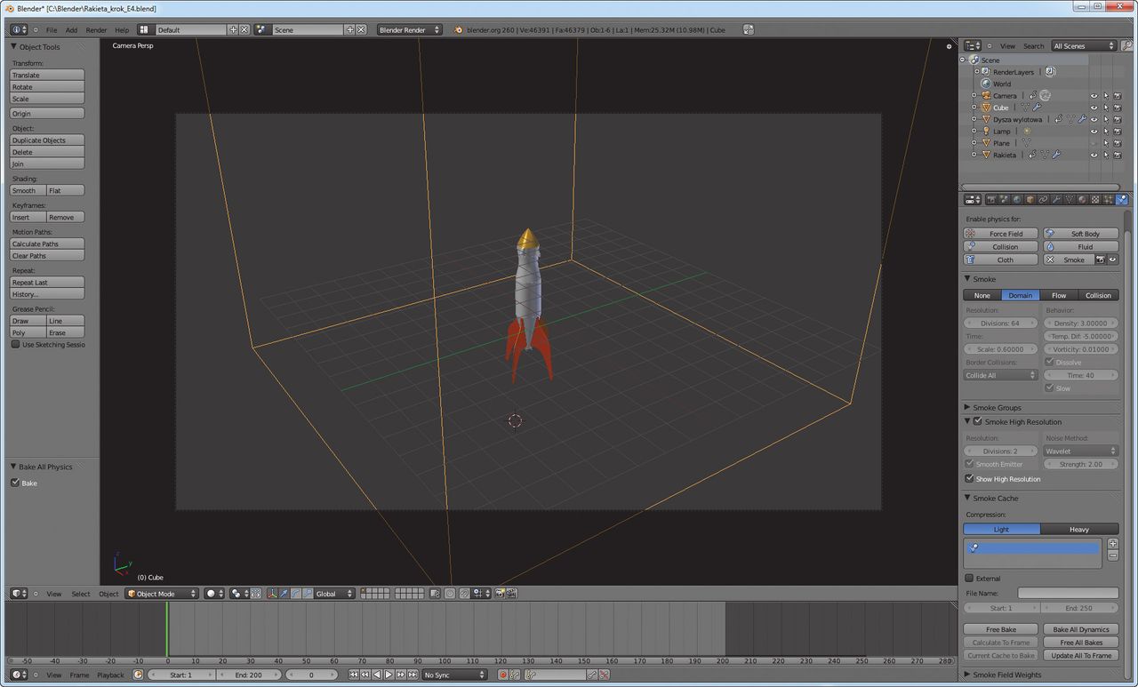The height and width of the screenshot is (687, 1138).
Task: Click the outliner search magnifier icon
Action: point(1127,46)
